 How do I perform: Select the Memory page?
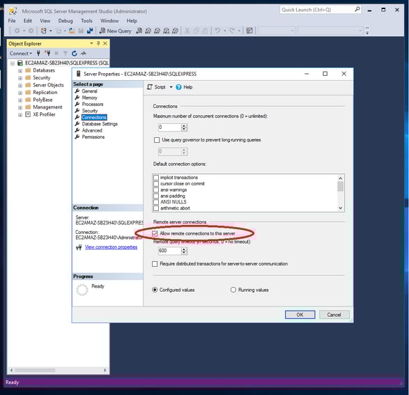pyautogui.click(x=89, y=98)
